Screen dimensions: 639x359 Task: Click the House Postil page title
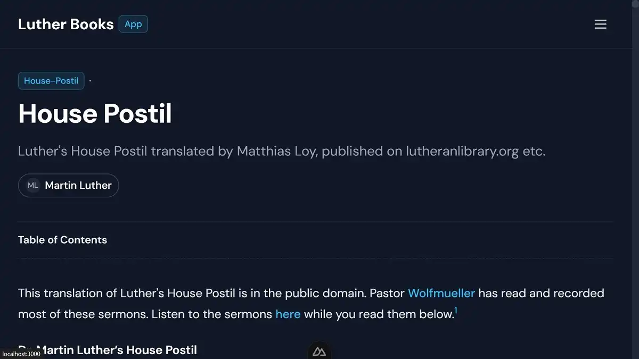95,113
